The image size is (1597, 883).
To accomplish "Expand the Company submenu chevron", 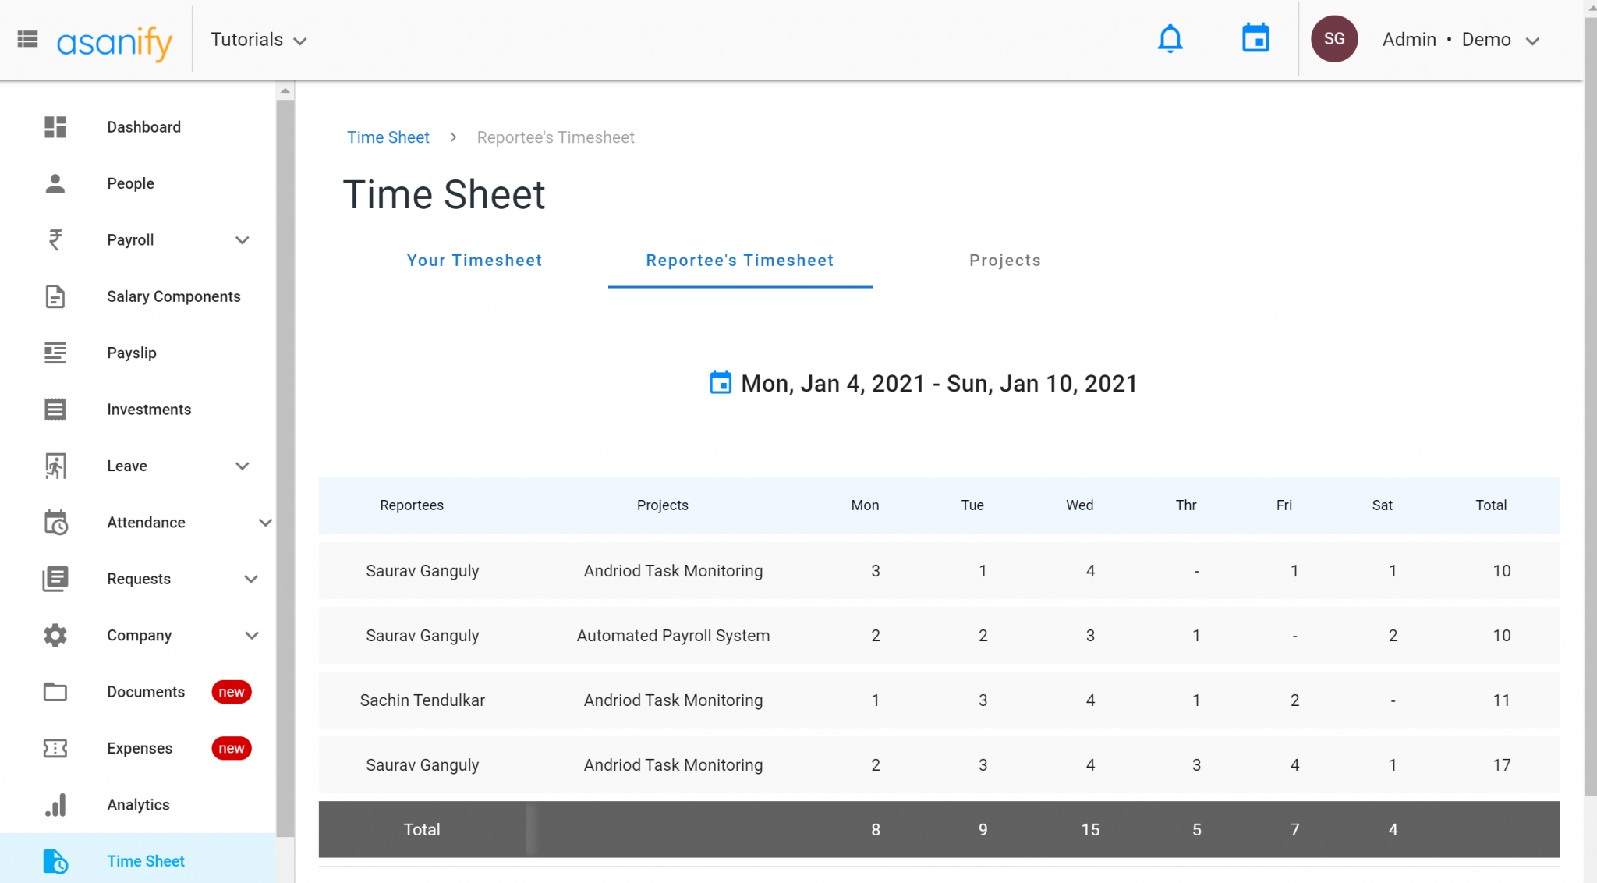I will tap(251, 635).
